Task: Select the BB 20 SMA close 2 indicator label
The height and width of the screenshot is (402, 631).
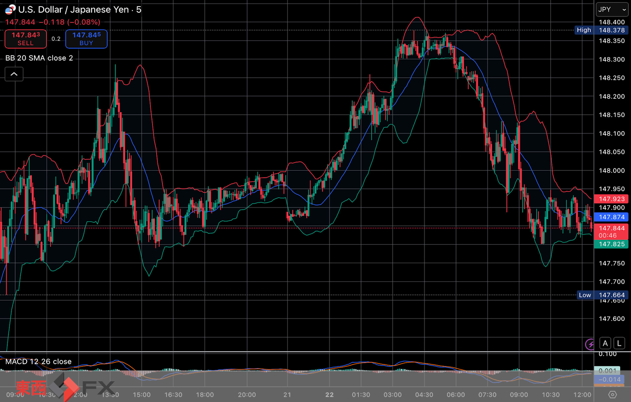Action: (39, 58)
